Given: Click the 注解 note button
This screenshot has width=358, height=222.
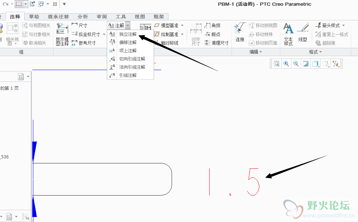Looking at the screenshot, I should coord(116,25).
